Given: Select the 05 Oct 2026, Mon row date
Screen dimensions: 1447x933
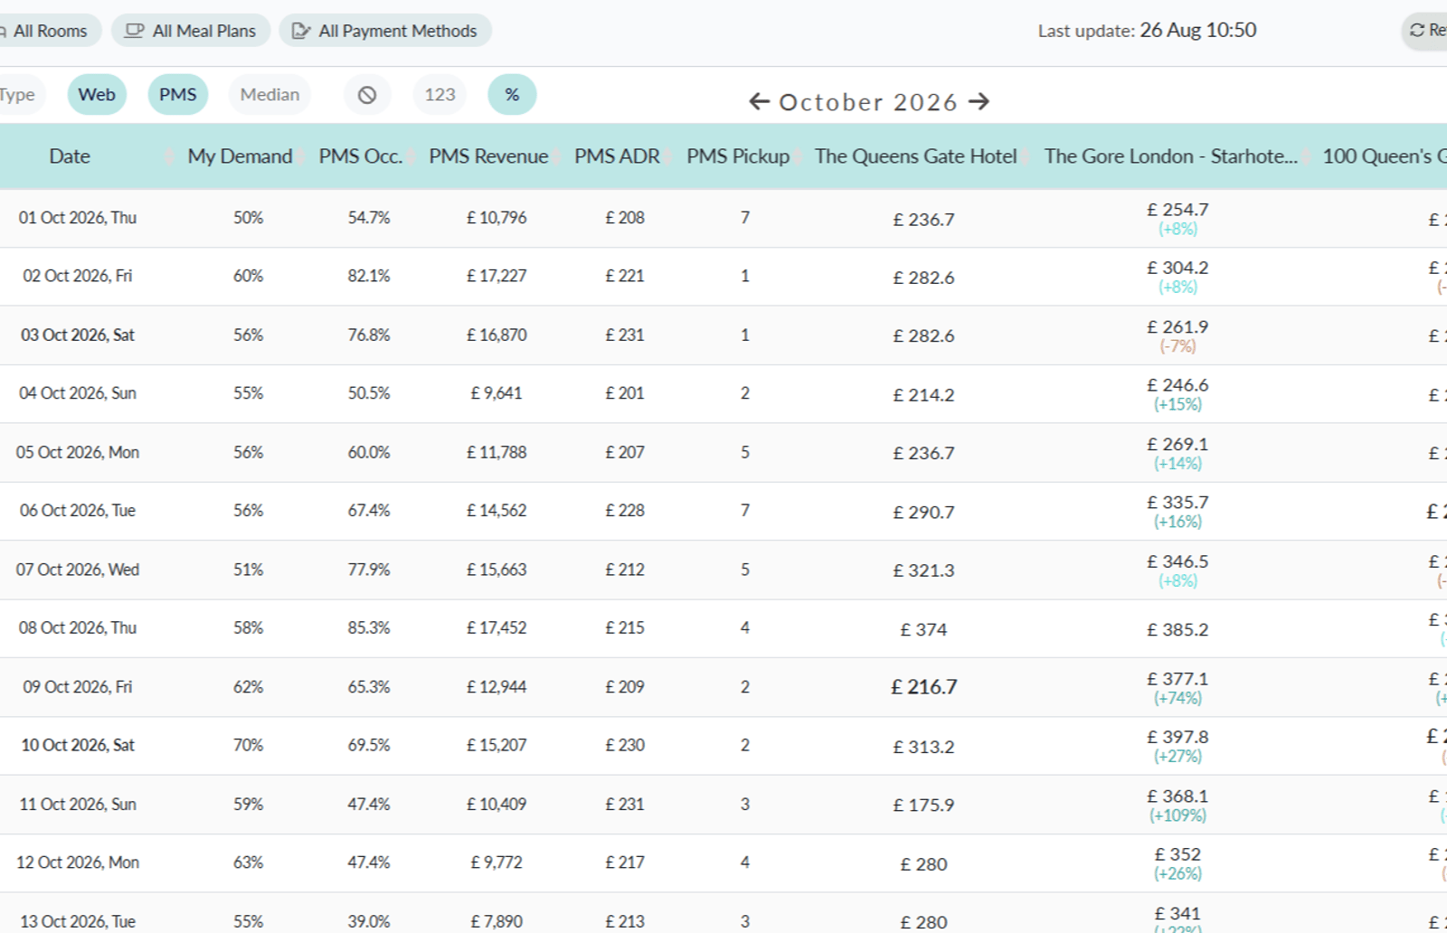Looking at the screenshot, I should coord(78,453).
